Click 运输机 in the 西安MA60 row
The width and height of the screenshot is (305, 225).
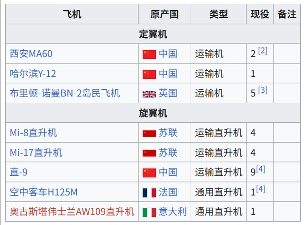coord(209,54)
